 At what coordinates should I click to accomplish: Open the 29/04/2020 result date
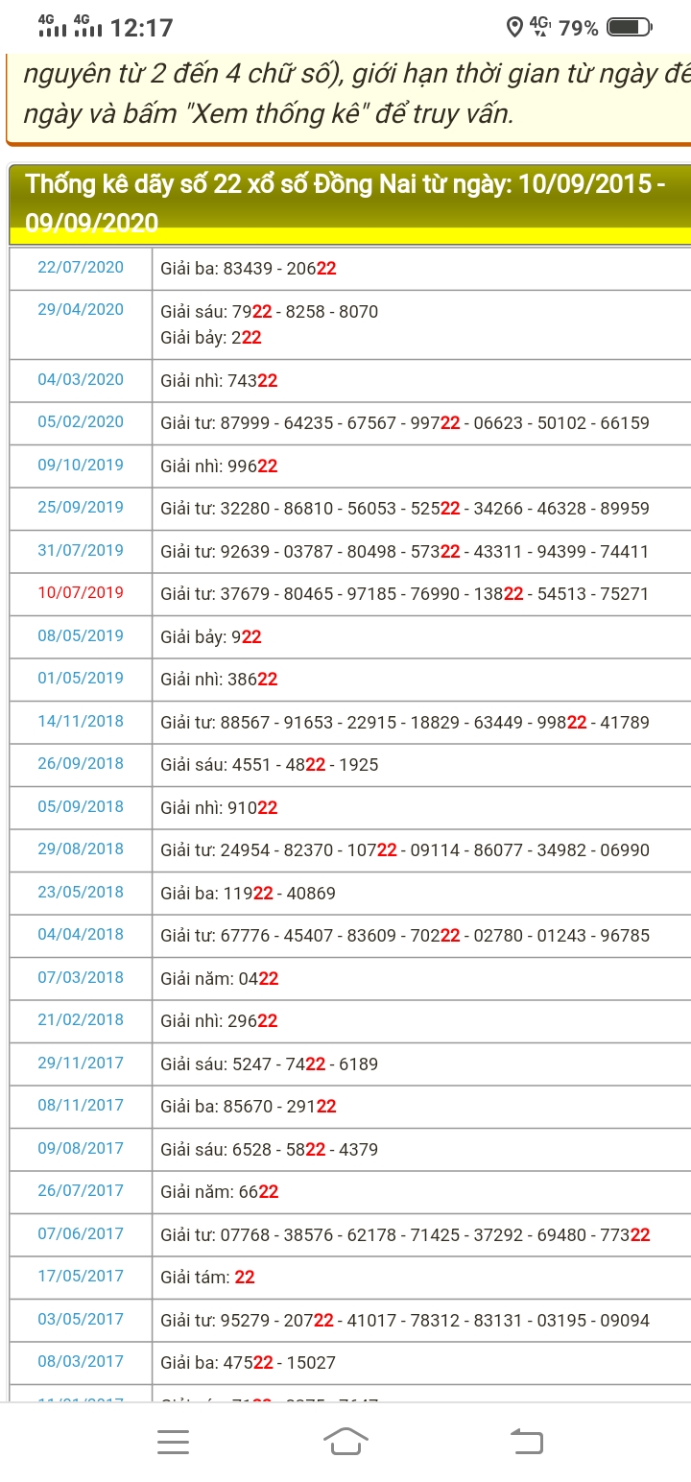coord(81,310)
